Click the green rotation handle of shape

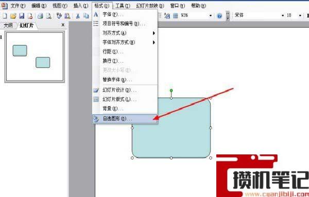tap(171, 90)
